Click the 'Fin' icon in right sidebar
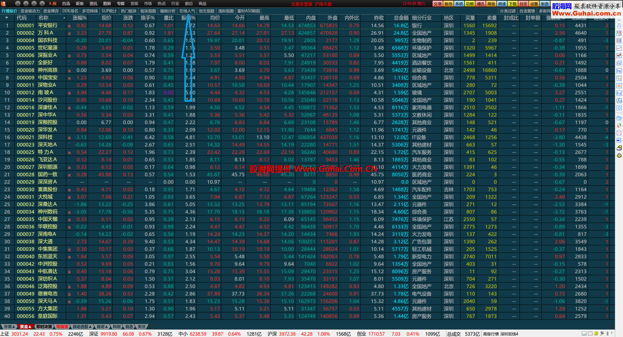Image resolution: width=623 pixels, height=337 pixels. 619,71
